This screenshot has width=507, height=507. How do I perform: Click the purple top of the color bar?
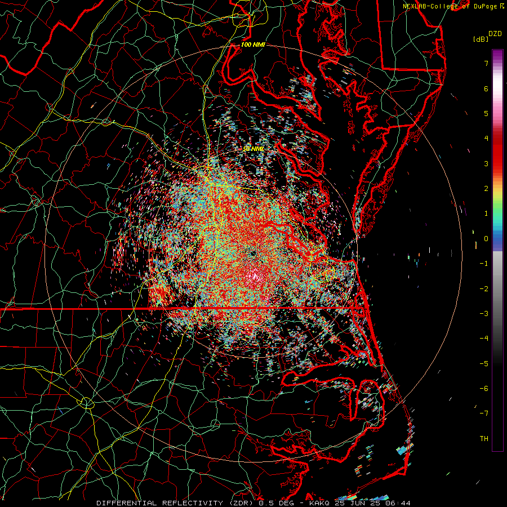(497, 55)
